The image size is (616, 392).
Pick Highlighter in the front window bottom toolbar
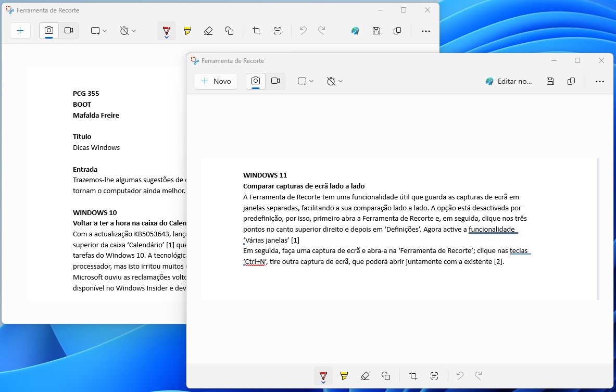[344, 376]
